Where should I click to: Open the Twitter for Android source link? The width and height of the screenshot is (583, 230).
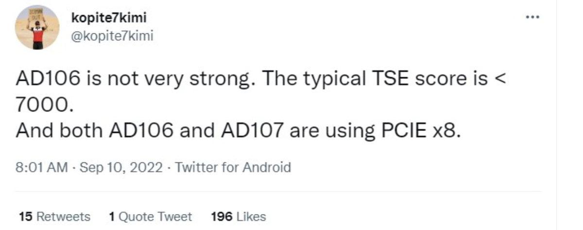(x=233, y=168)
